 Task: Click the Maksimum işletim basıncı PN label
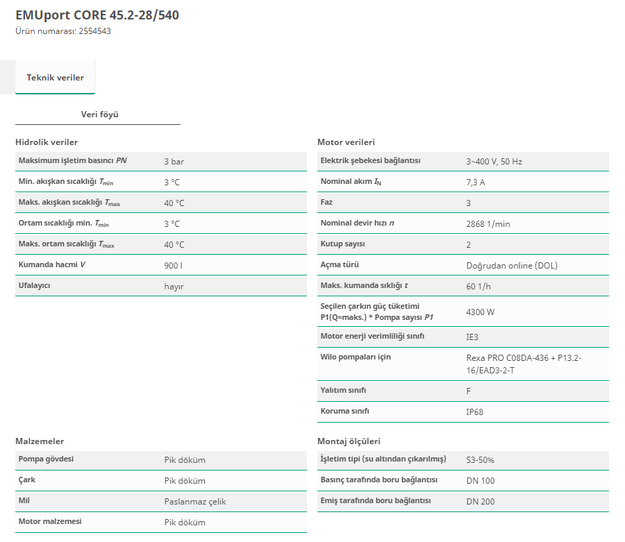72,160
